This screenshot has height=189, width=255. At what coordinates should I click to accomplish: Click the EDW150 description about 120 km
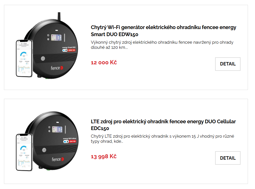pos(162,45)
